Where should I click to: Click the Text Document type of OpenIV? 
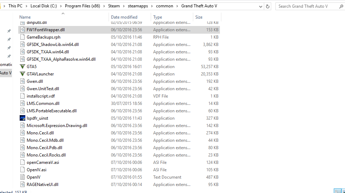tap(167, 177)
